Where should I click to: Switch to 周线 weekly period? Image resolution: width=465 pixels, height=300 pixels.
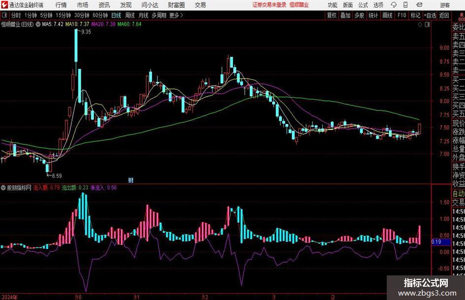coord(129,15)
